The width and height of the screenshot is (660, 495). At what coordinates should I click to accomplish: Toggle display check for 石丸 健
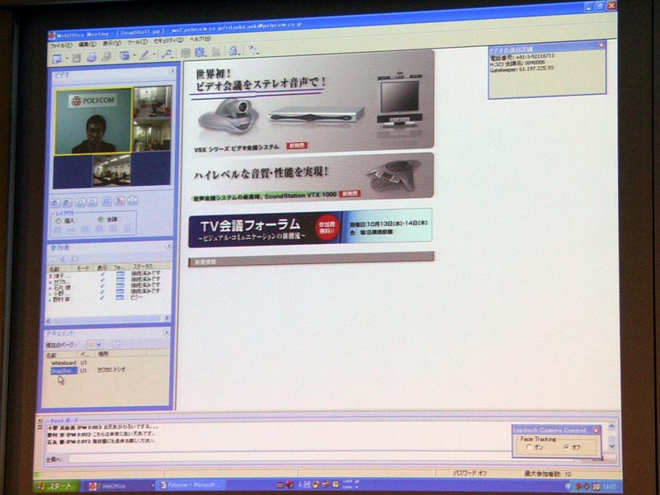point(102,285)
